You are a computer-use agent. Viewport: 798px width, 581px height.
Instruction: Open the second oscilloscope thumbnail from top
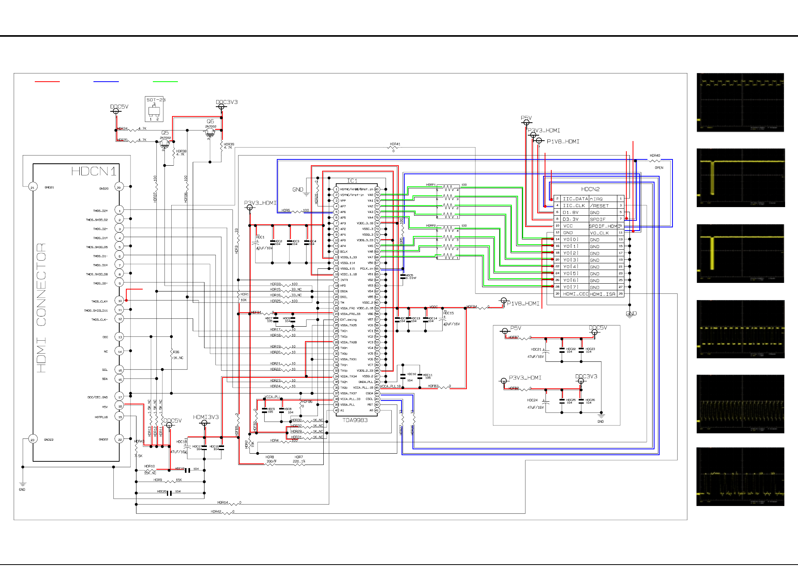(x=740, y=178)
